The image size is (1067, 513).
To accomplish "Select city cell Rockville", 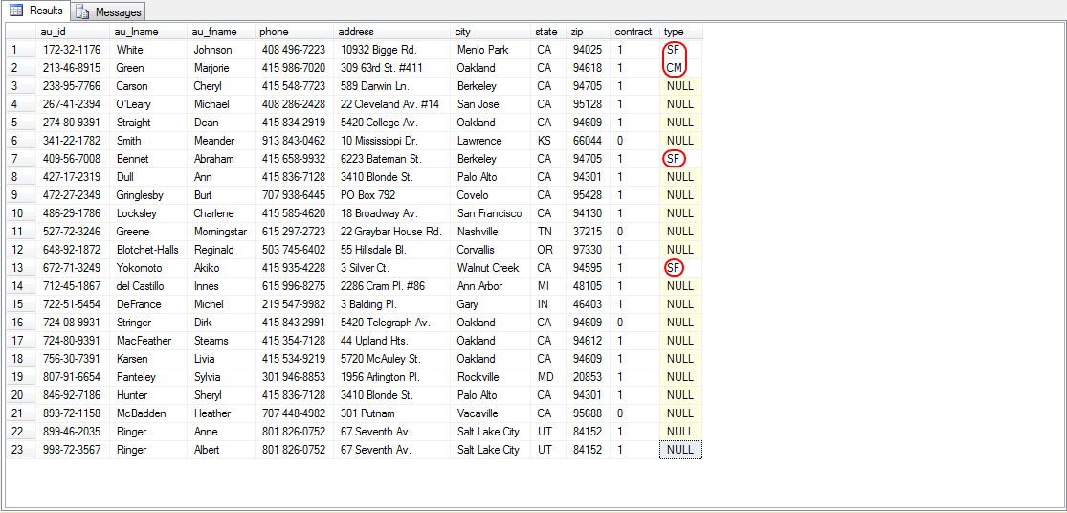I will click(x=491, y=376).
